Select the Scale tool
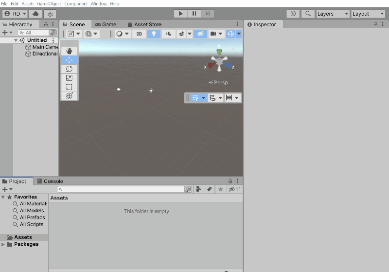 coord(69,78)
